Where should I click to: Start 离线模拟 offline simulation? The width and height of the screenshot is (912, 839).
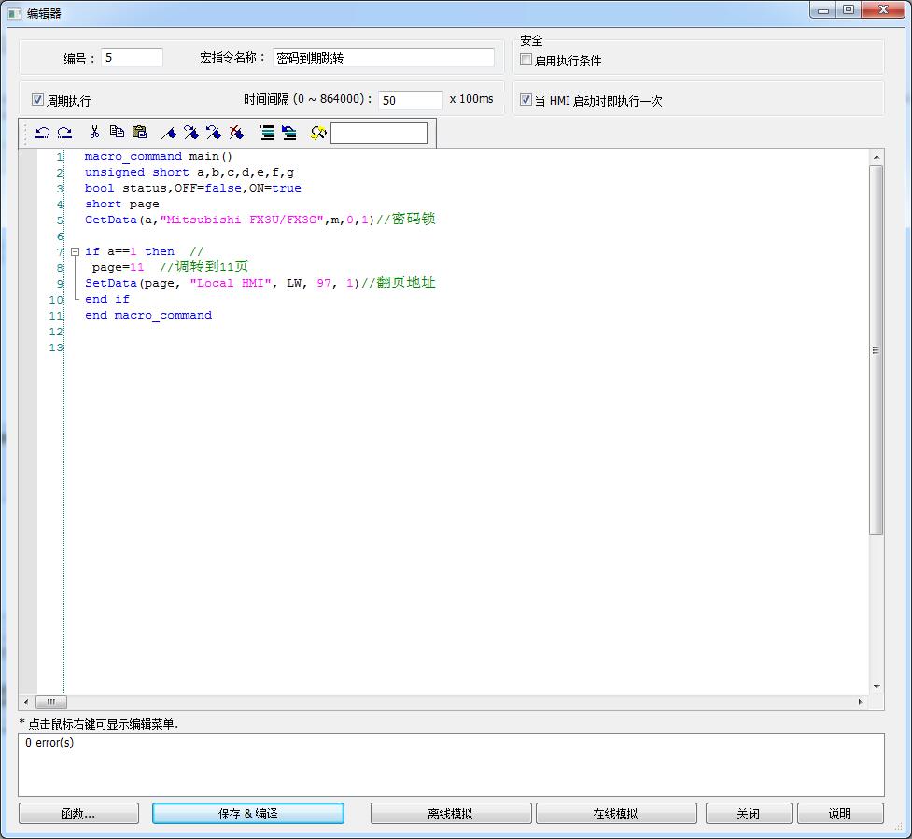tap(450, 814)
